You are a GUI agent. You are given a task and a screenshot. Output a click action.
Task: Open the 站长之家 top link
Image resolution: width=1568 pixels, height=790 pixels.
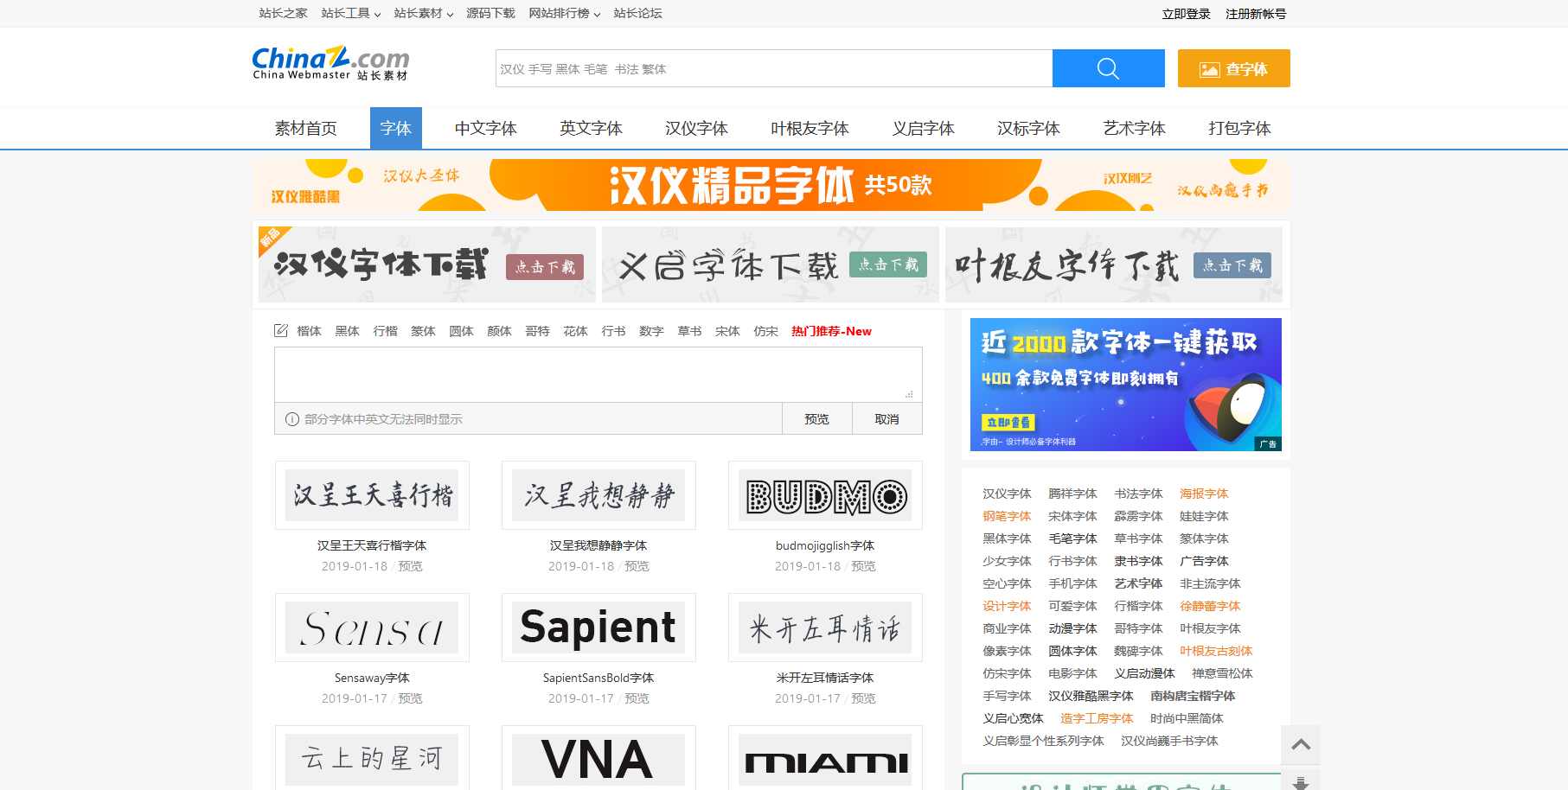(x=284, y=14)
